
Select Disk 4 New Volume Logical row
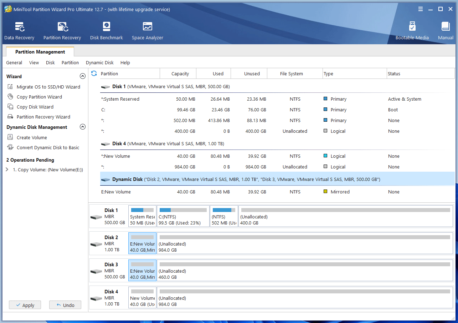pyautogui.click(x=277, y=156)
